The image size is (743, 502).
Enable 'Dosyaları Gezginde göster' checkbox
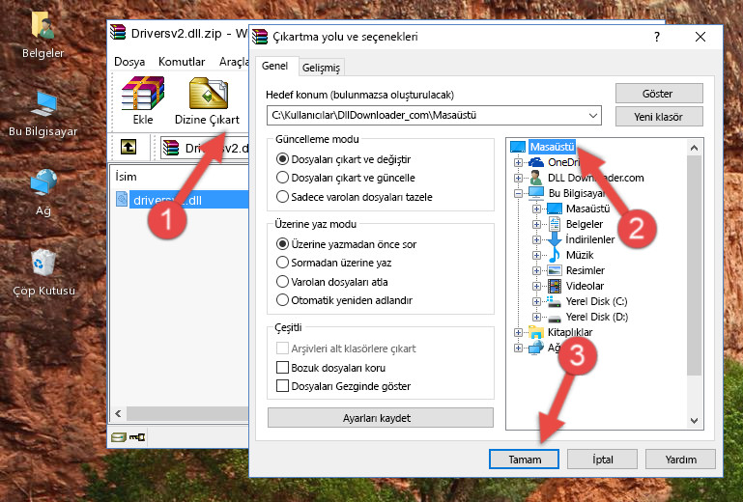(x=282, y=386)
